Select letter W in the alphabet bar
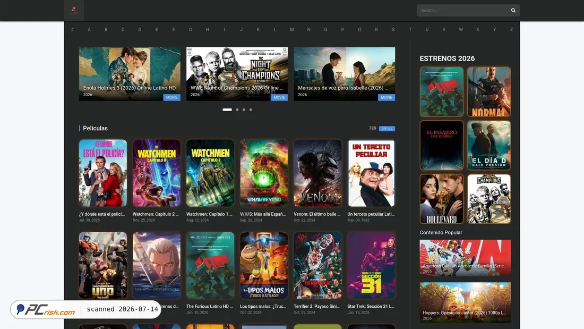 coord(461,29)
